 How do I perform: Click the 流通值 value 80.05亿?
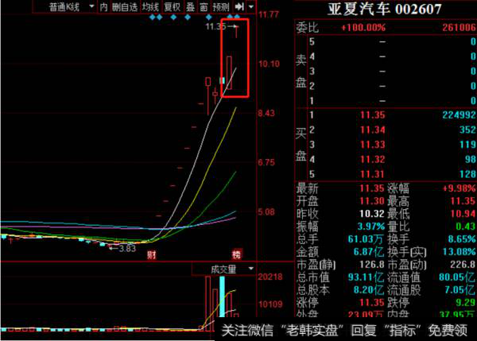coord(457,277)
